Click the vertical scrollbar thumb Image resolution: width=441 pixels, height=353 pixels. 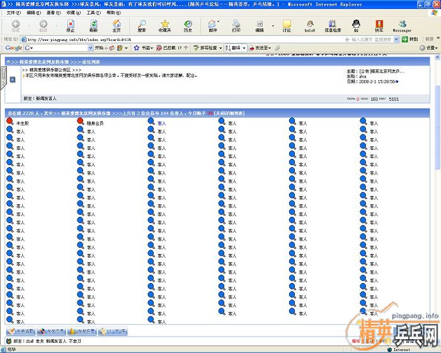(x=438, y=127)
